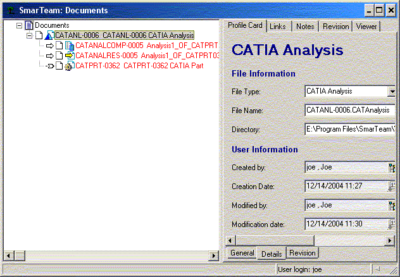Open the Creation Date calendar picker icon
Viewport: 400px width, 277px height.
pyautogui.click(x=391, y=186)
